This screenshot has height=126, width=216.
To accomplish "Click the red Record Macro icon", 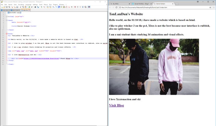I will point(75,7).
